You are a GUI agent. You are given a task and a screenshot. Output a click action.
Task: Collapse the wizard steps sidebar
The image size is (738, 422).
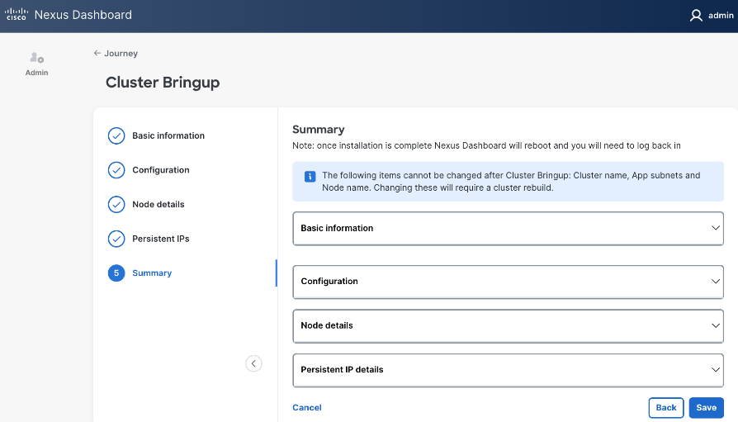[253, 363]
